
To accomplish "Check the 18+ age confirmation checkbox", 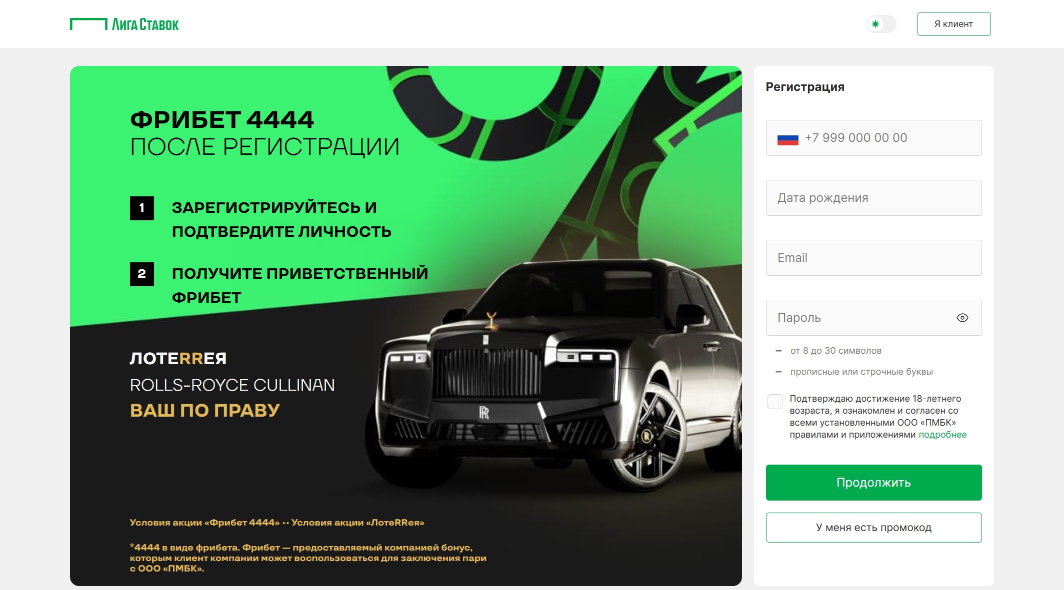I will (774, 402).
